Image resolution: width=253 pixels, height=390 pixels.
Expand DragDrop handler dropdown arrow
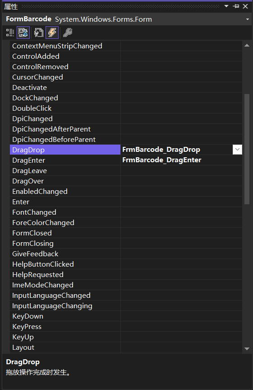[x=237, y=150]
